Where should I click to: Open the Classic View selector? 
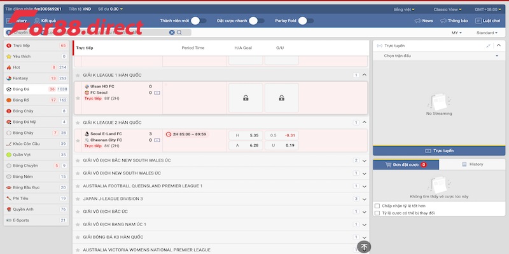point(450,10)
